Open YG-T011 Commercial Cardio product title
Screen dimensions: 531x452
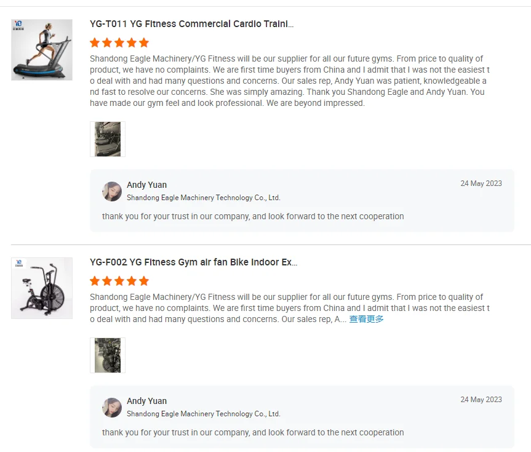pos(191,24)
